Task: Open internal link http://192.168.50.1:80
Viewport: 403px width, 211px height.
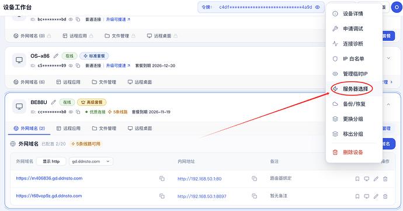Action: click(199, 179)
